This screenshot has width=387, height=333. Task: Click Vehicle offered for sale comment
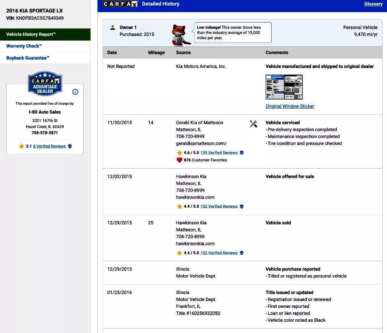pyautogui.click(x=290, y=177)
